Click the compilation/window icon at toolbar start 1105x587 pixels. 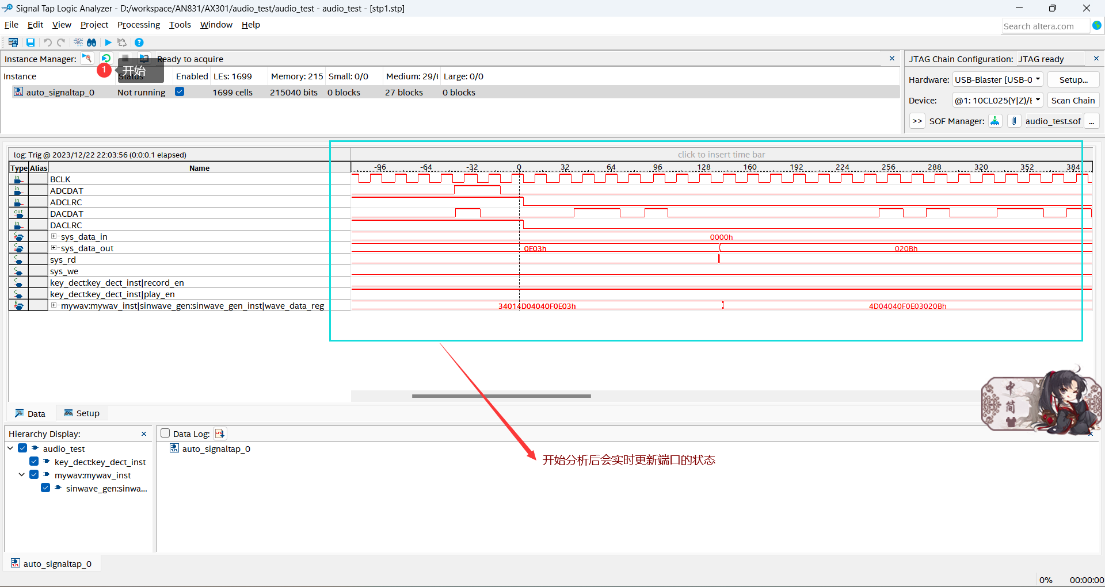pos(13,43)
